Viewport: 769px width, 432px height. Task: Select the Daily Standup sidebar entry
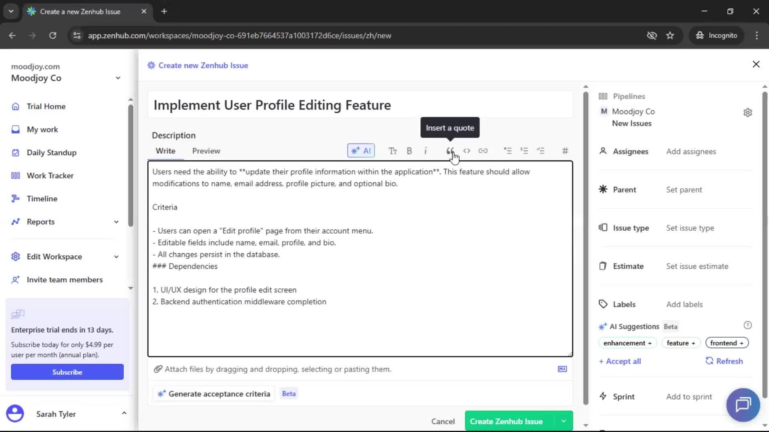tap(51, 152)
